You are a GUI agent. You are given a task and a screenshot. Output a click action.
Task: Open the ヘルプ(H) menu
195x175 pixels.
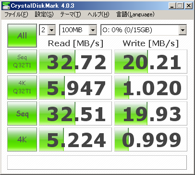(98, 15)
